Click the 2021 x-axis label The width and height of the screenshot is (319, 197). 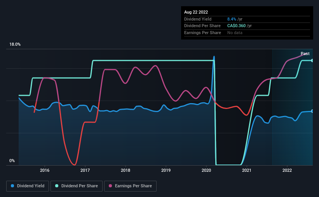coord(247,170)
